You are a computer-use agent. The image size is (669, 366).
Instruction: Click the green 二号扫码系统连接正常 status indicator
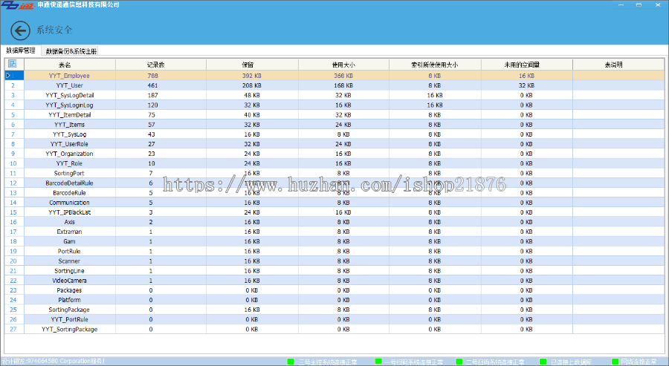(x=459, y=362)
